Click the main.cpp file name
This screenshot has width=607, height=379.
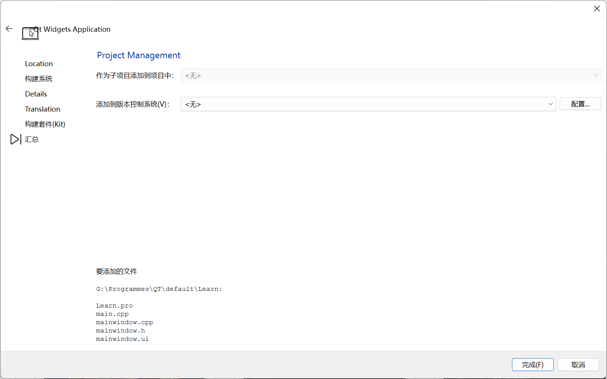point(112,314)
